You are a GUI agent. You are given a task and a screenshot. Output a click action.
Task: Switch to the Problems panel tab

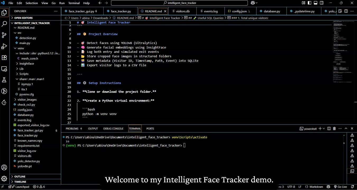[x=74, y=129]
